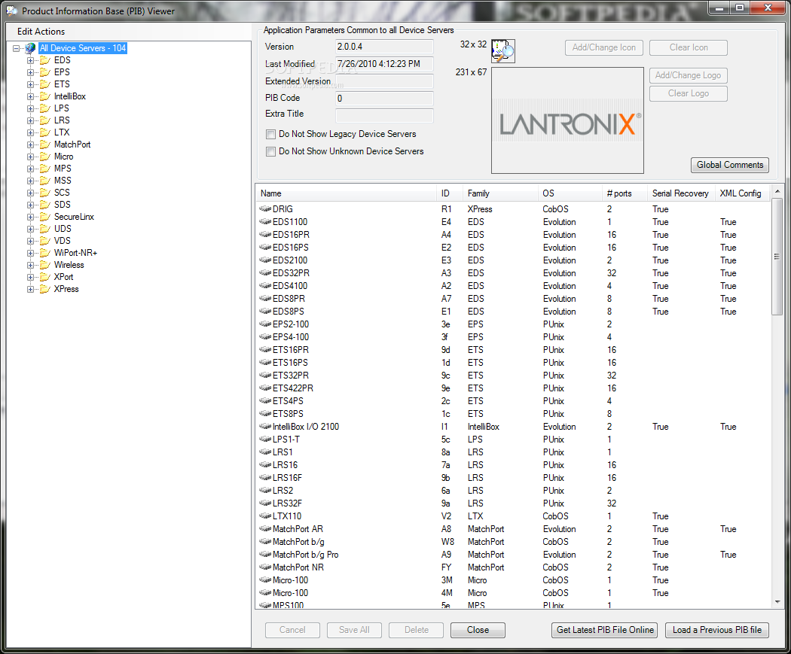Click the device icon of LPS1-T row
791x654 pixels.
265,440
